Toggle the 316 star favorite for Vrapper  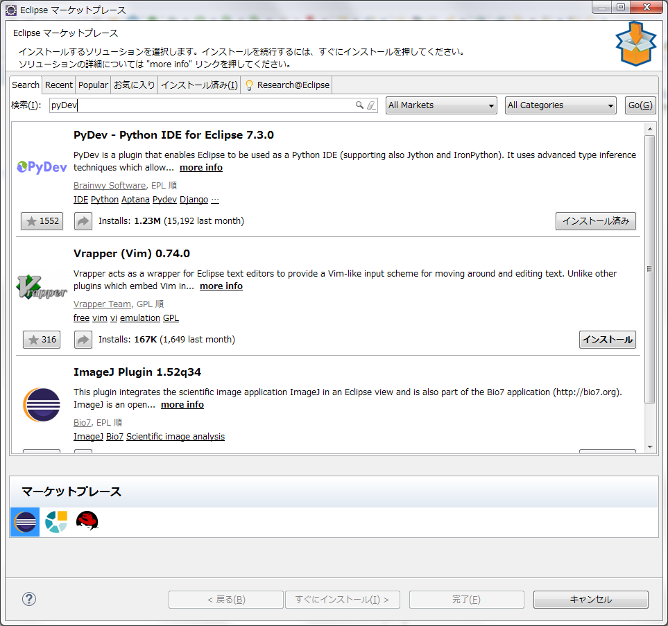(x=42, y=340)
